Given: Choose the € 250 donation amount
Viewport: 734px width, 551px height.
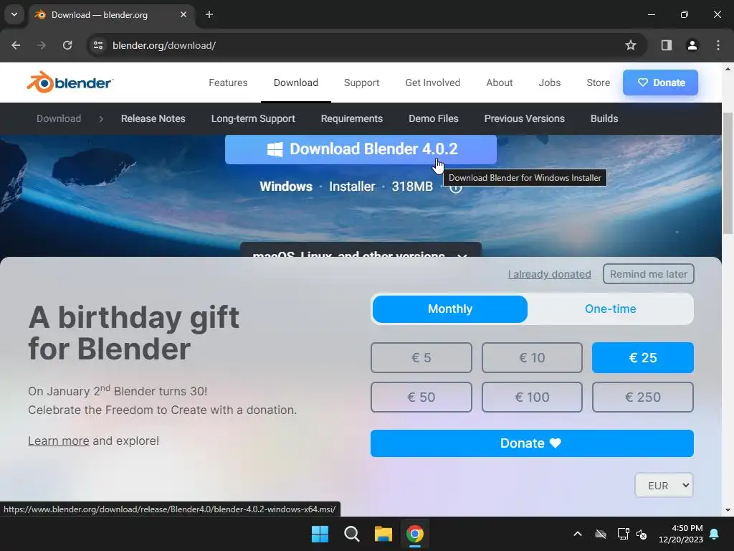Looking at the screenshot, I should coord(643,397).
